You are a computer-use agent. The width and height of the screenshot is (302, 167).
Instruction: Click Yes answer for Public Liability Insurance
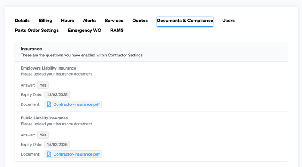[43, 135]
